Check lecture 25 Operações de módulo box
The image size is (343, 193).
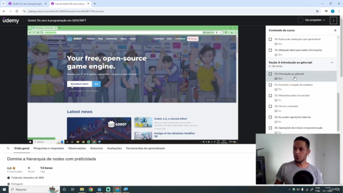270,128
